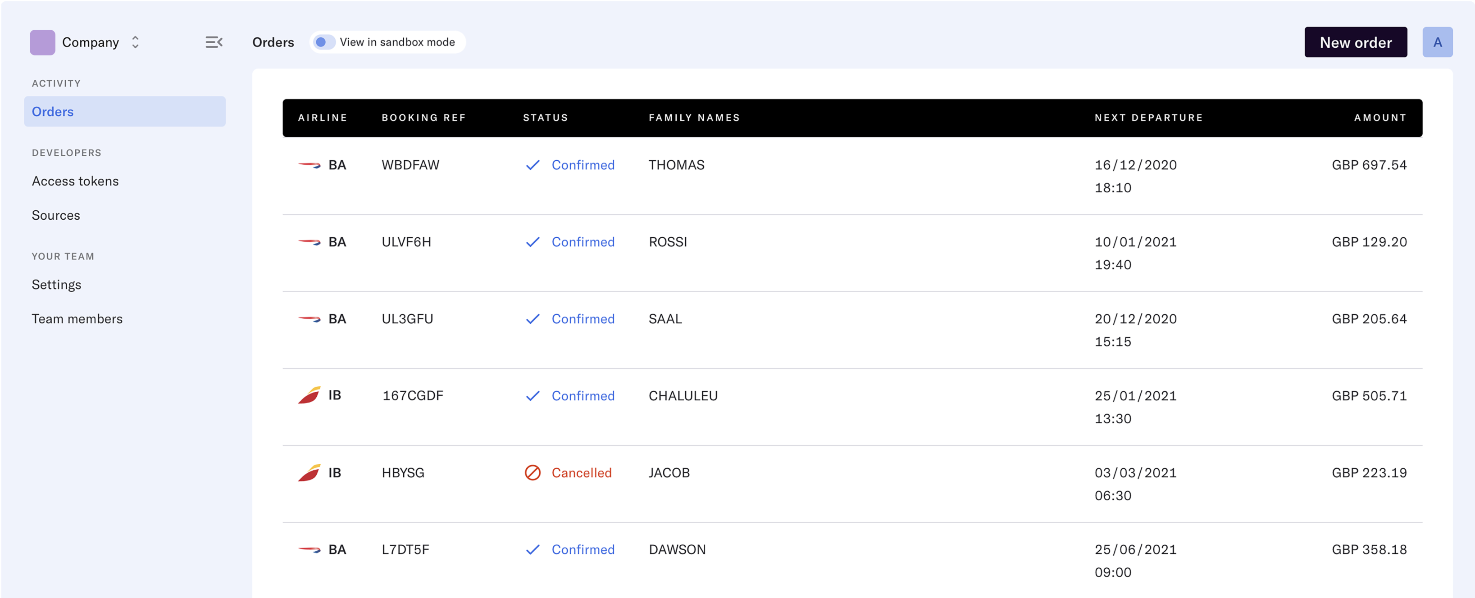Click the confirmed checkmark icon for SAAL
The image size is (1475, 598).
click(x=533, y=319)
